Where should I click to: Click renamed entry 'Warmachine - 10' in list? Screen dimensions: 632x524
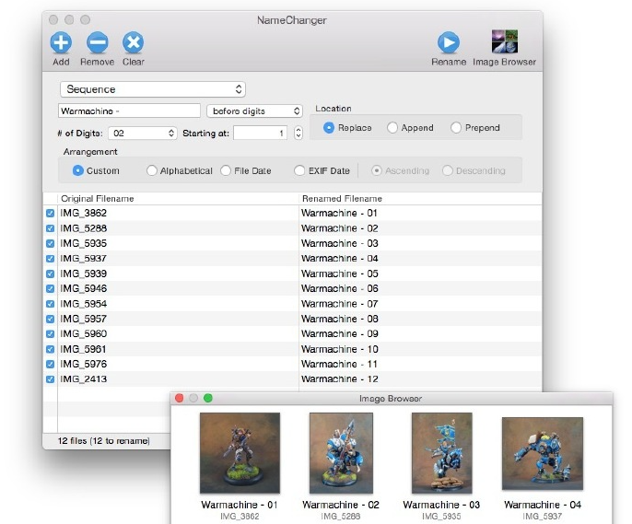339,349
